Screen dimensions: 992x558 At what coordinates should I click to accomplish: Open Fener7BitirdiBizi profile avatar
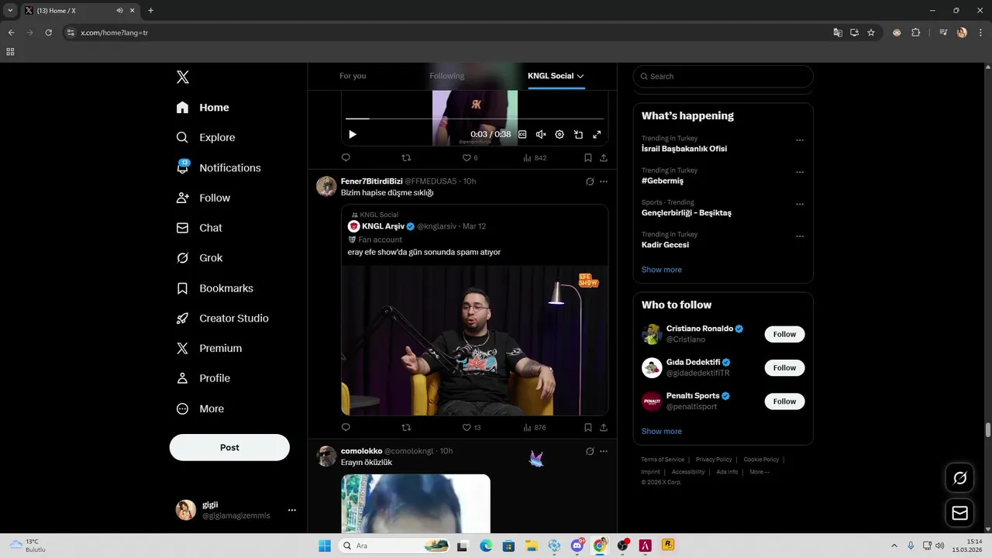[x=326, y=186]
